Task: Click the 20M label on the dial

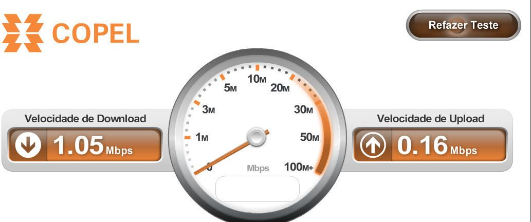Action: click(280, 88)
